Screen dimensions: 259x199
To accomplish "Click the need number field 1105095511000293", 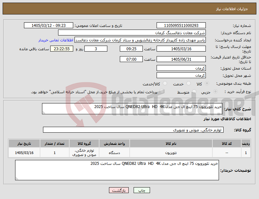I will [181, 26].
